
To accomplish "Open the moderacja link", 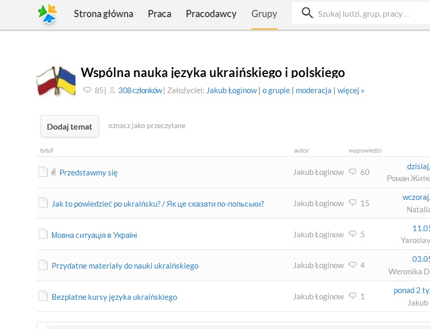I will tap(313, 90).
